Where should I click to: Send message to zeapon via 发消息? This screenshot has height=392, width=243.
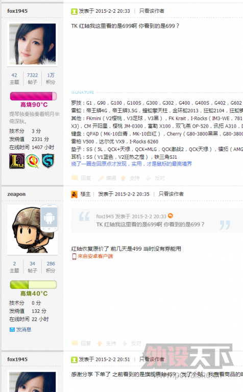coord(24,330)
